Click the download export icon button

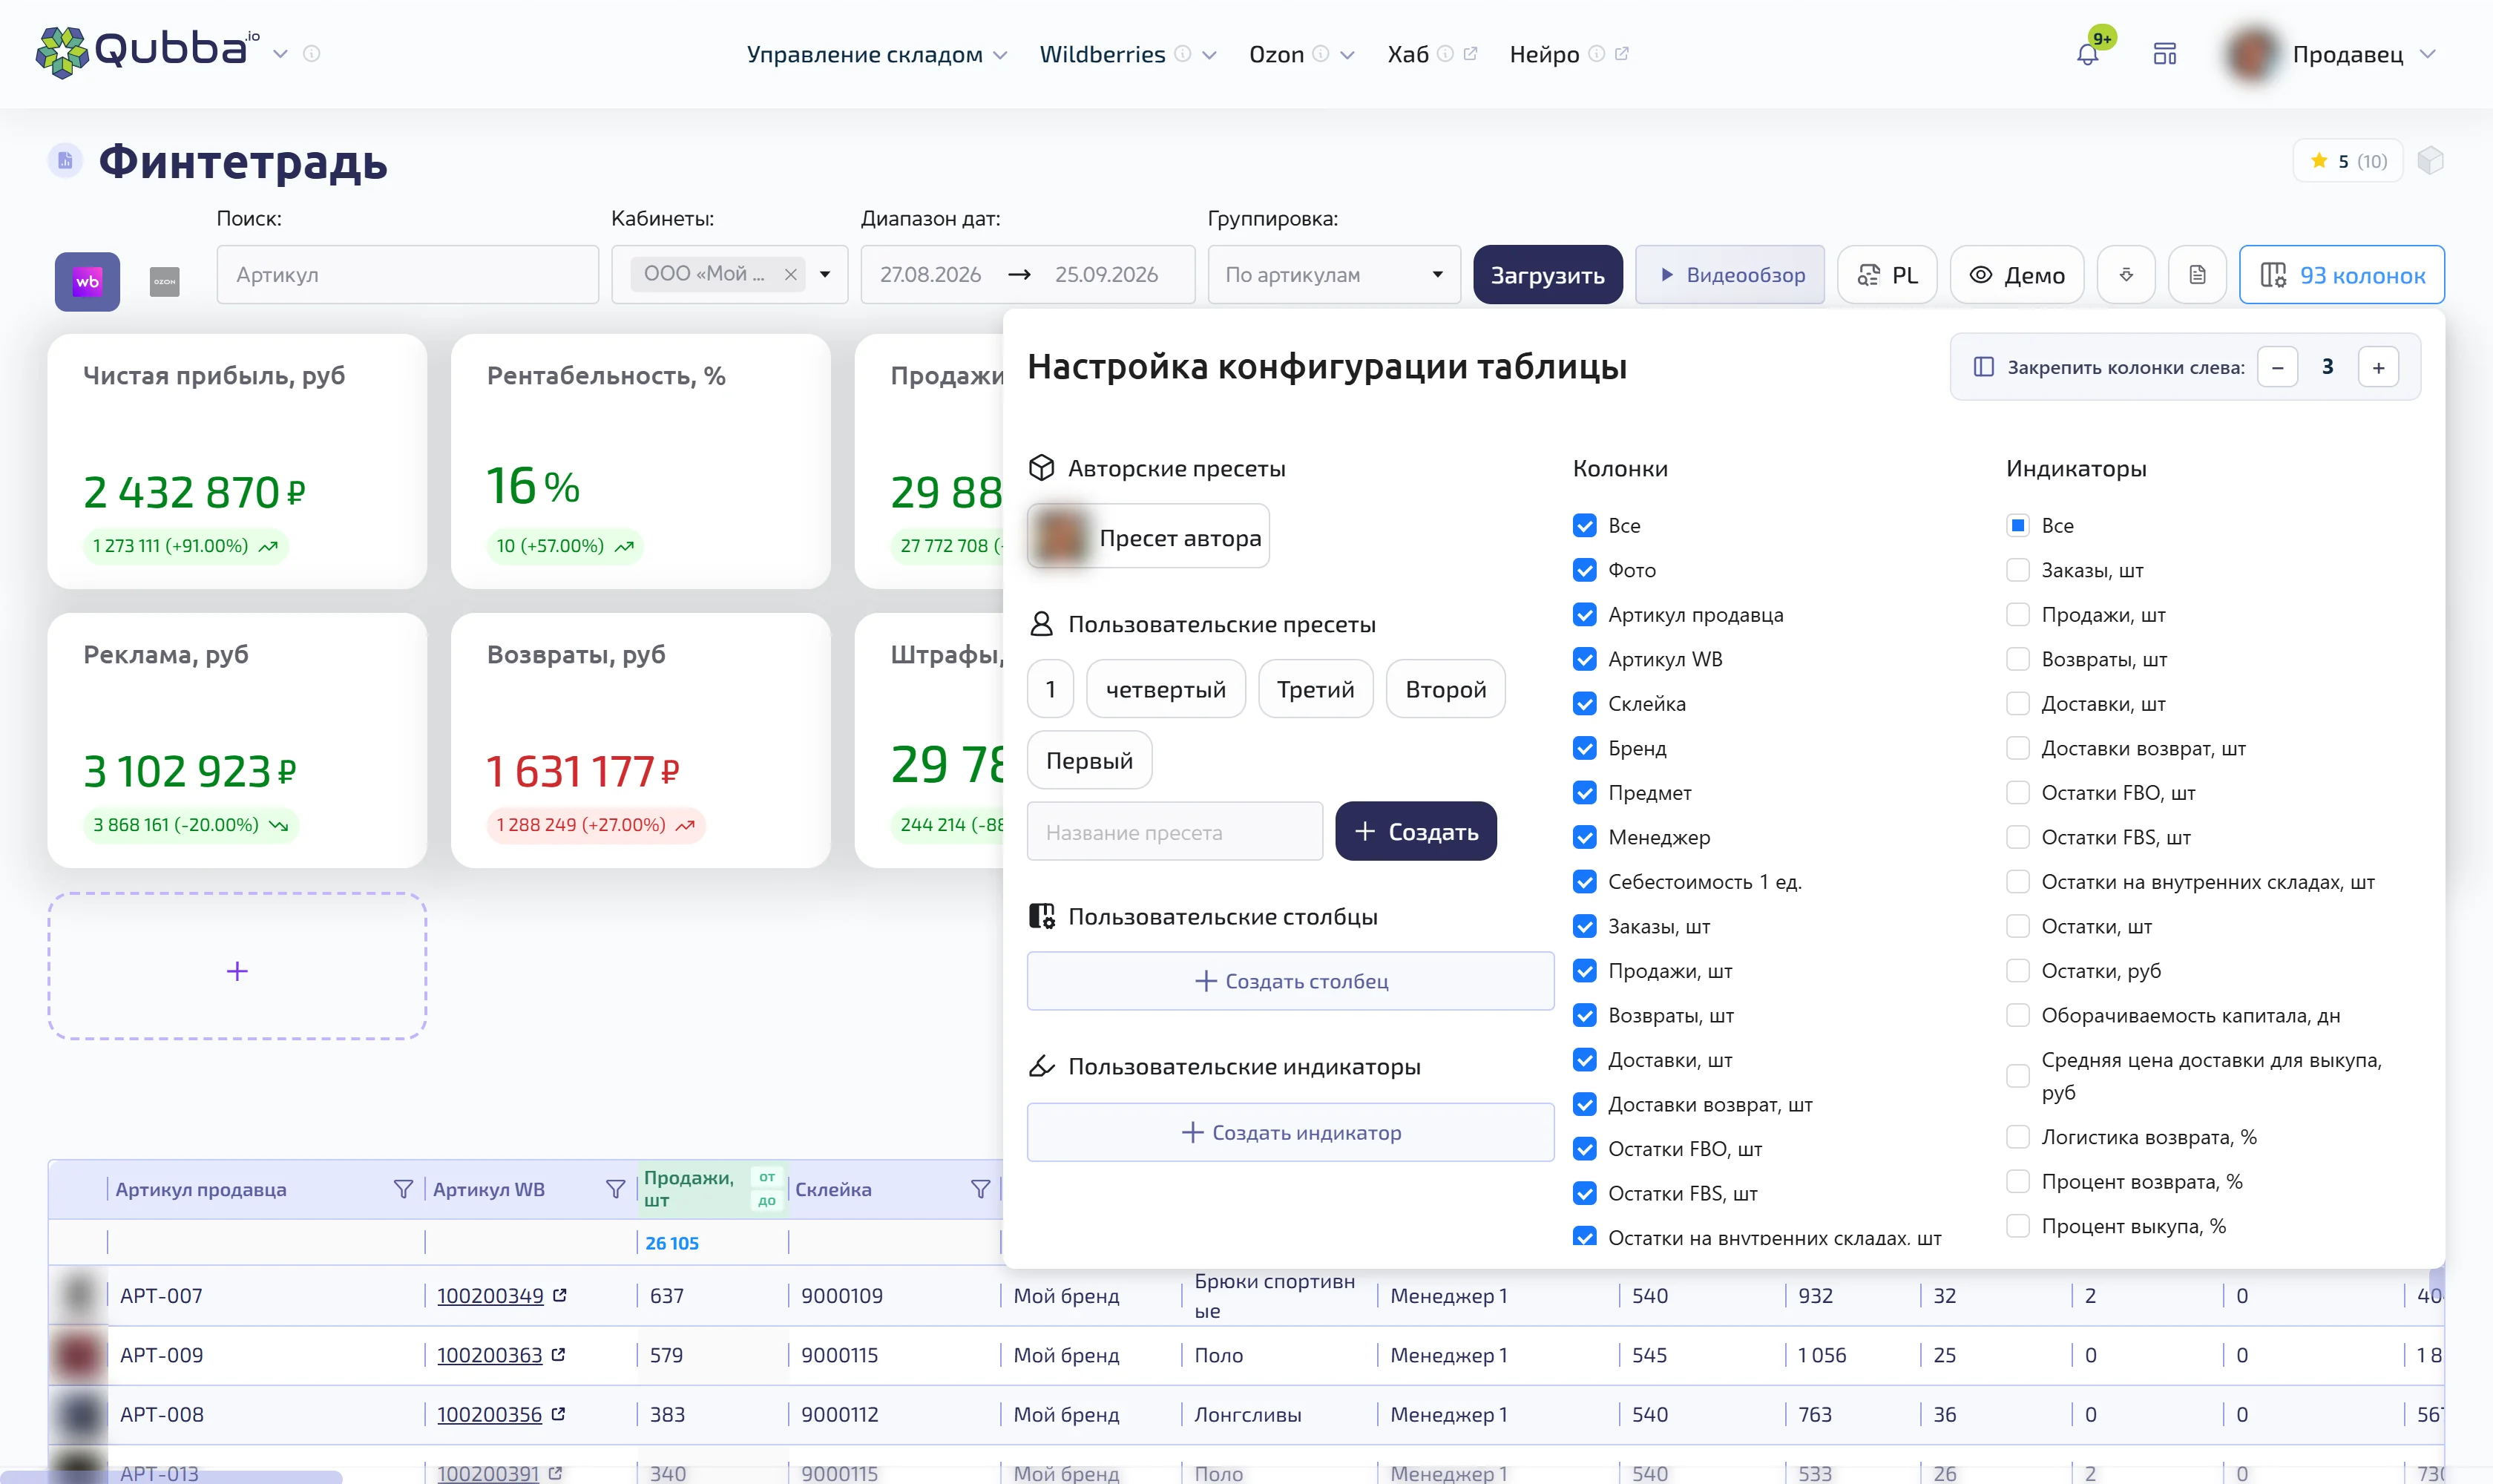(2126, 274)
